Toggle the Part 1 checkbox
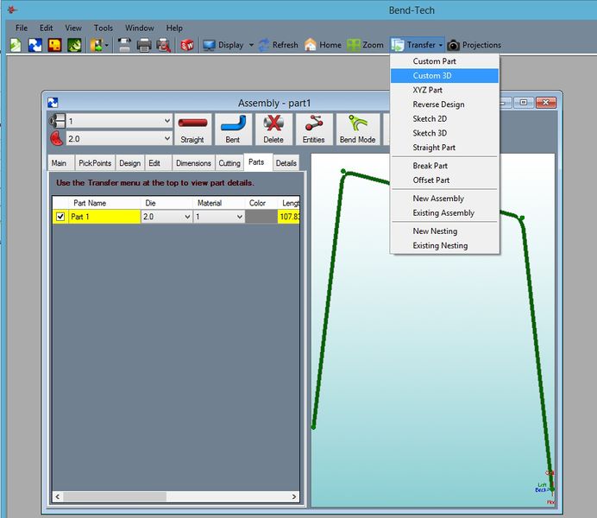The width and height of the screenshot is (597, 518). [60, 217]
